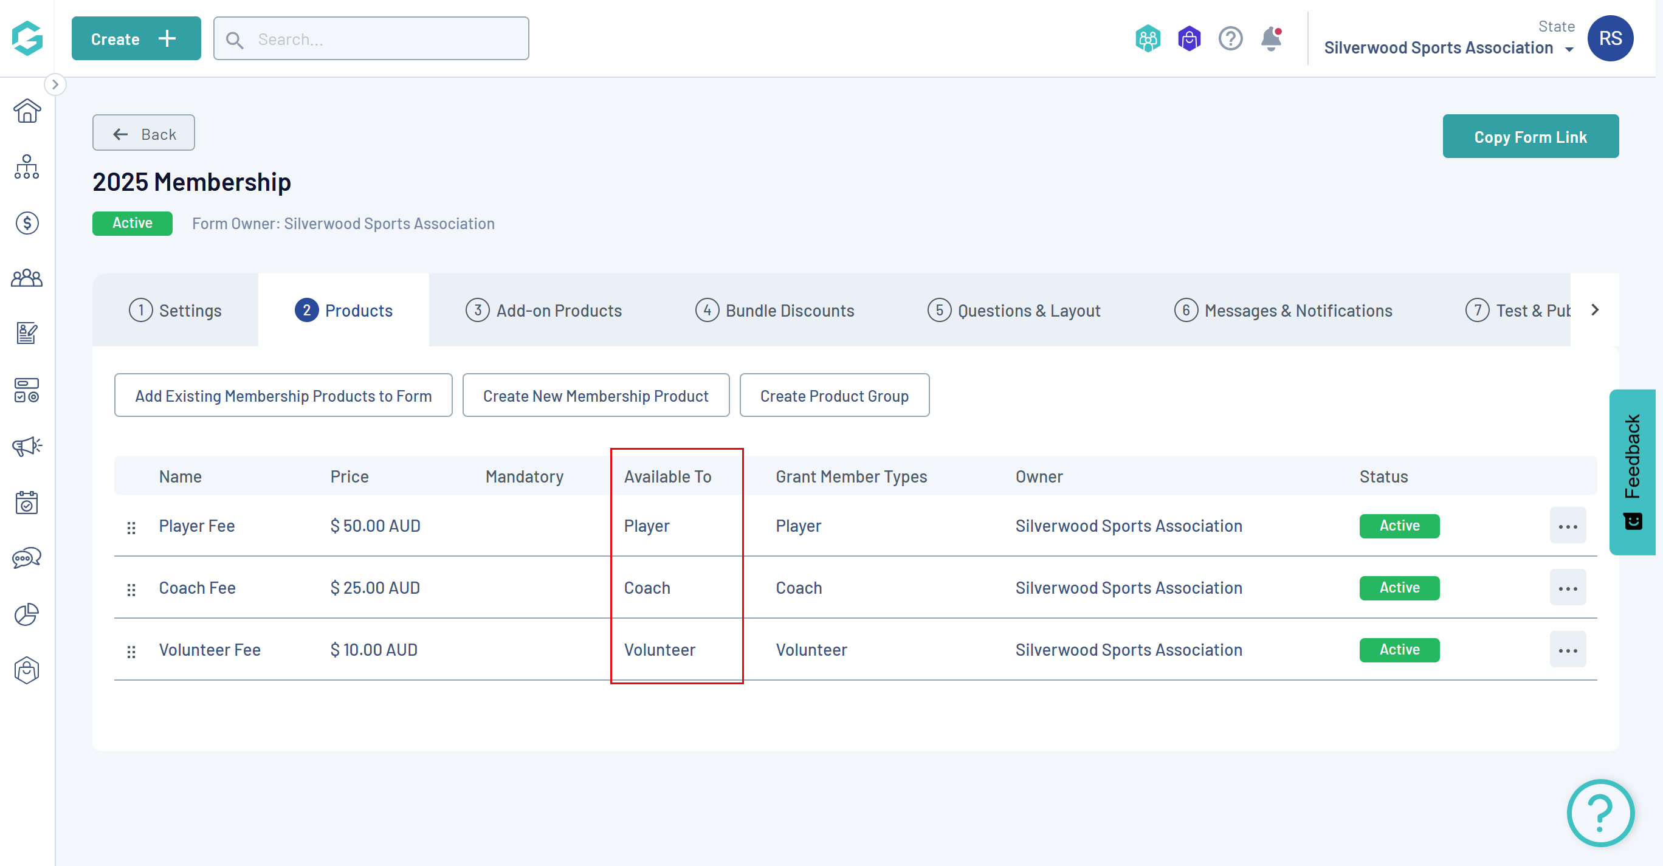Click Create New Membership Product button
Image resolution: width=1663 pixels, height=866 pixels.
tap(595, 396)
